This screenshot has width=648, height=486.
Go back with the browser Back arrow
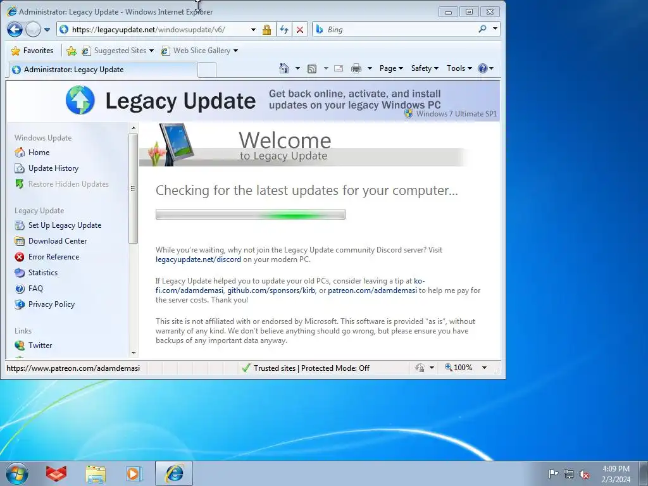[15, 29]
